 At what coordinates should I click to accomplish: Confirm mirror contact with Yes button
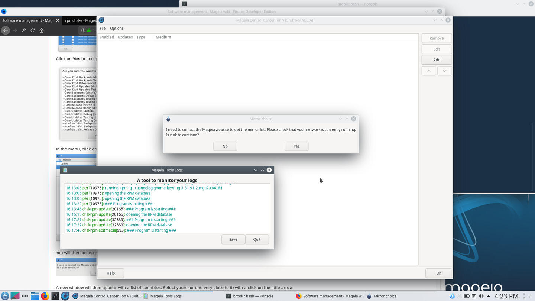(296, 146)
